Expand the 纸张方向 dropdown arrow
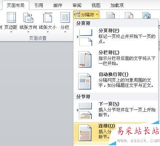The height and width of the screenshot is (146, 160). 28,32
